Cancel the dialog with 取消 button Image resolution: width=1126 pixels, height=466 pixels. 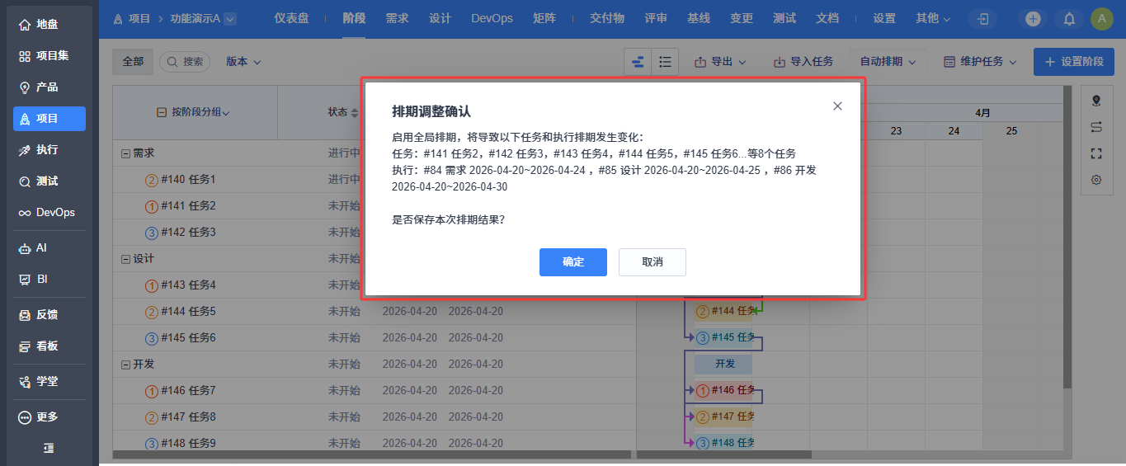point(653,262)
